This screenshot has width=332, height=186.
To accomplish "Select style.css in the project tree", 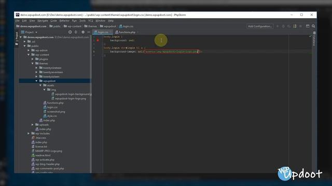I will click(x=50, y=116).
